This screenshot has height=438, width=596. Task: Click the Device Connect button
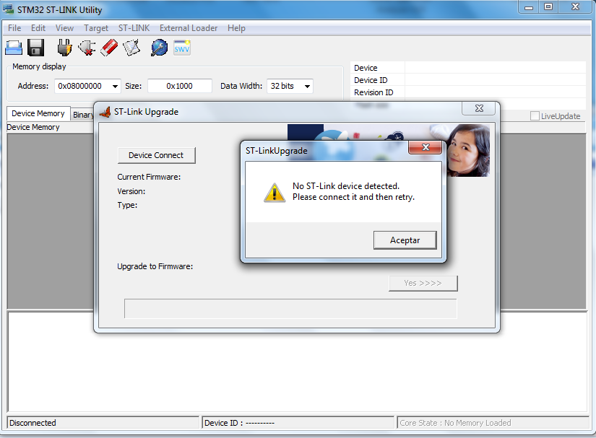pyautogui.click(x=156, y=155)
